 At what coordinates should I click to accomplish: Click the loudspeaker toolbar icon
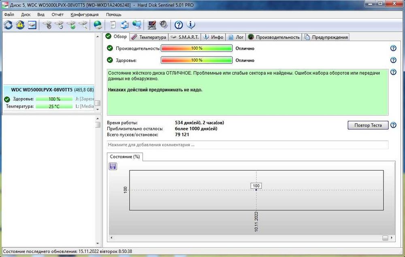164,25
